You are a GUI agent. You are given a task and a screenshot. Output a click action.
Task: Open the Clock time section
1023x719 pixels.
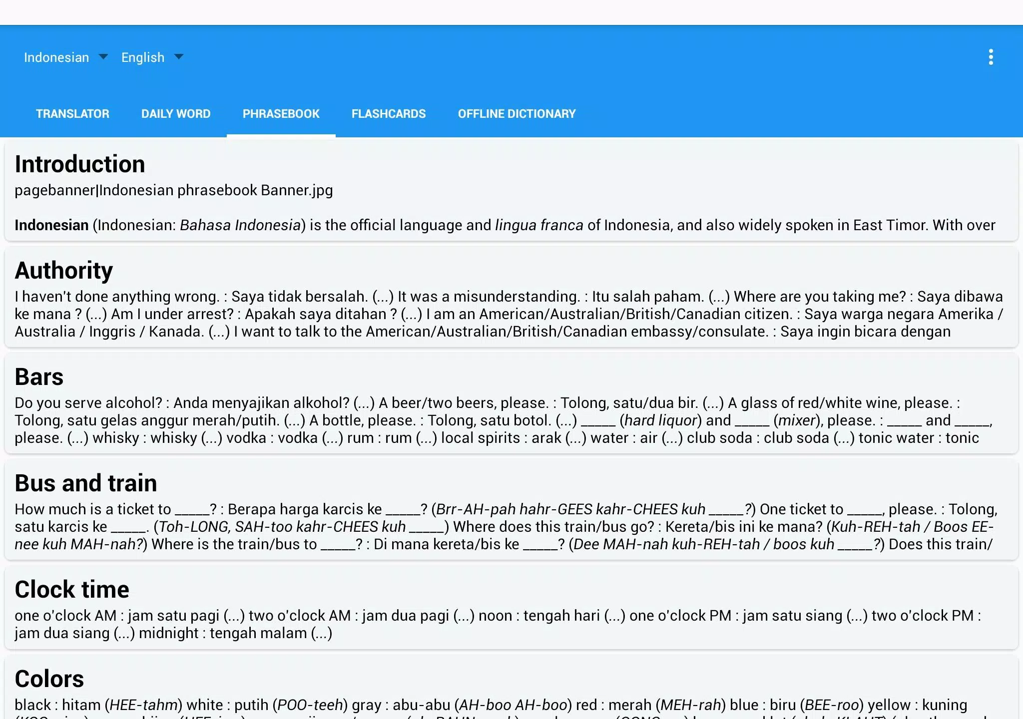coord(511,608)
